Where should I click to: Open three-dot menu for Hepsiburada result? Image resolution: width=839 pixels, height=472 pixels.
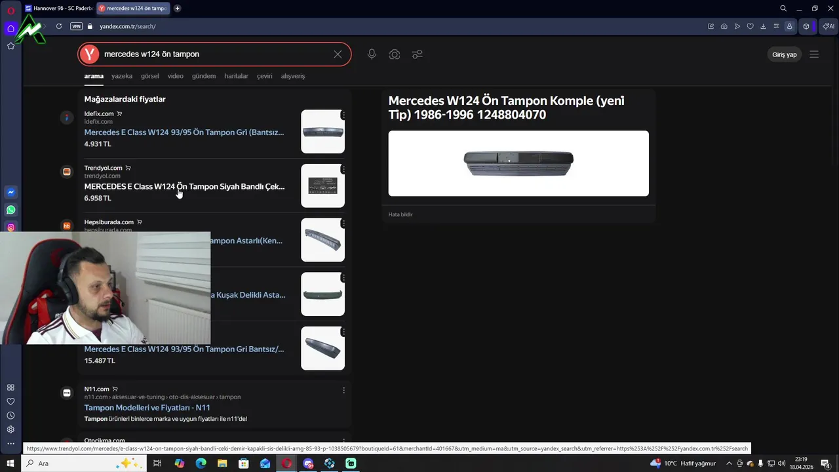point(343,224)
